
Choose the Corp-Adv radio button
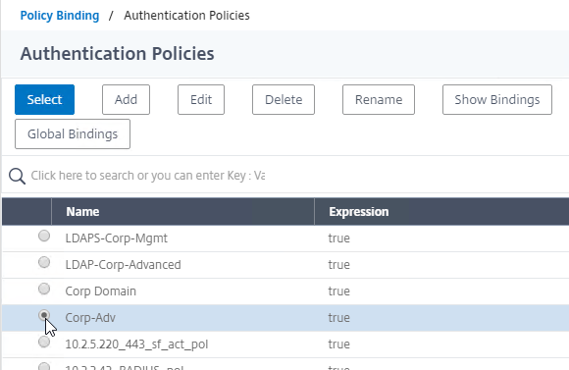coord(44,315)
